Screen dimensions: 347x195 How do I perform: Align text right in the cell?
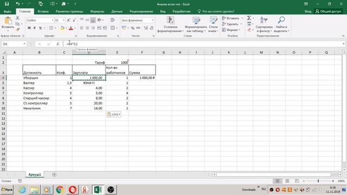pos(93,28)
